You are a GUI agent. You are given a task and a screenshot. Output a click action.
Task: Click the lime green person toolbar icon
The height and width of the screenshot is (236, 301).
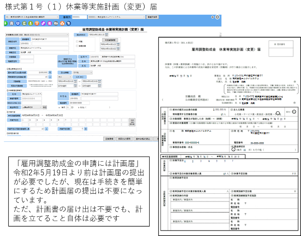click(x=31, y=23)
